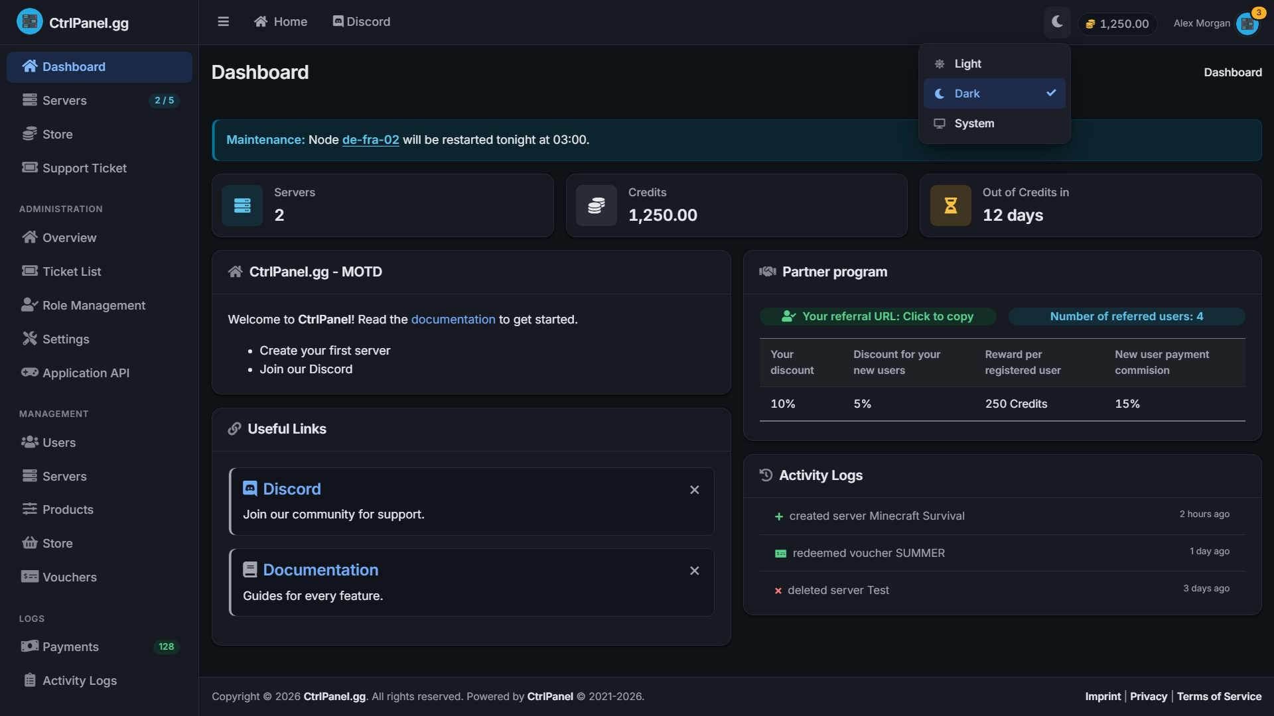The image size is (1274, 716).
Task: Open the theme switcher moon icon
Action: 1057,23
